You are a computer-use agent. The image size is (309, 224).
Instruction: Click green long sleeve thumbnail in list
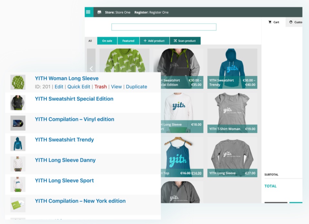(x=18, y=82)
